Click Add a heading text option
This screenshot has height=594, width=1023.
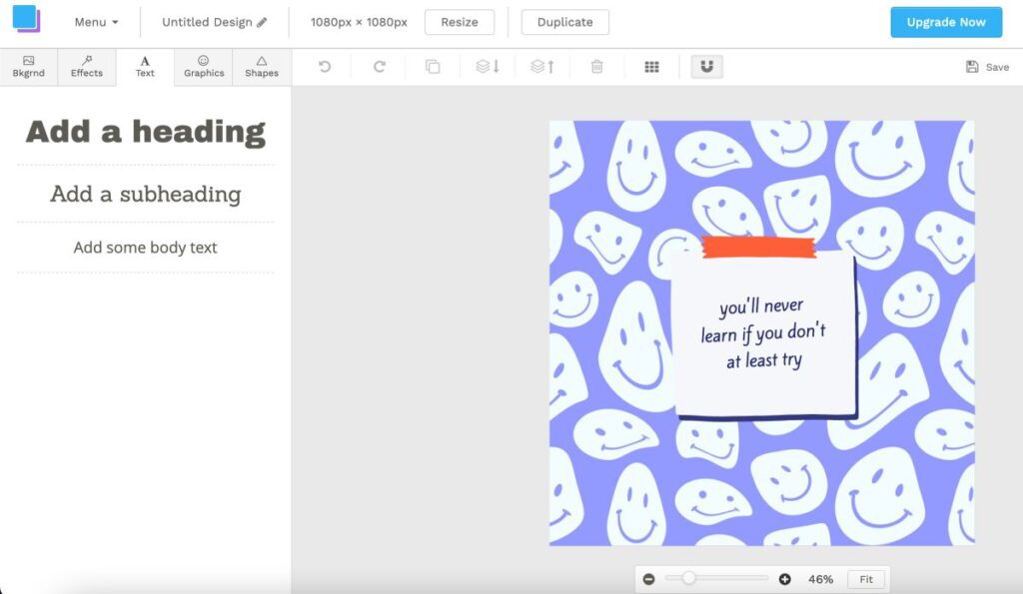pos(144,131)
